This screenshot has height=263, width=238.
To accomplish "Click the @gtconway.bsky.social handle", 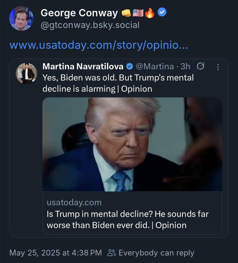I will [x=90, y=26].
